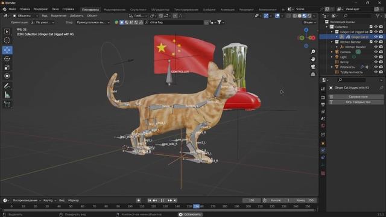Viewport: 386px width, 217px height.
Task: Expand the Плоскость item in outliner
Action: click(332, 67)
